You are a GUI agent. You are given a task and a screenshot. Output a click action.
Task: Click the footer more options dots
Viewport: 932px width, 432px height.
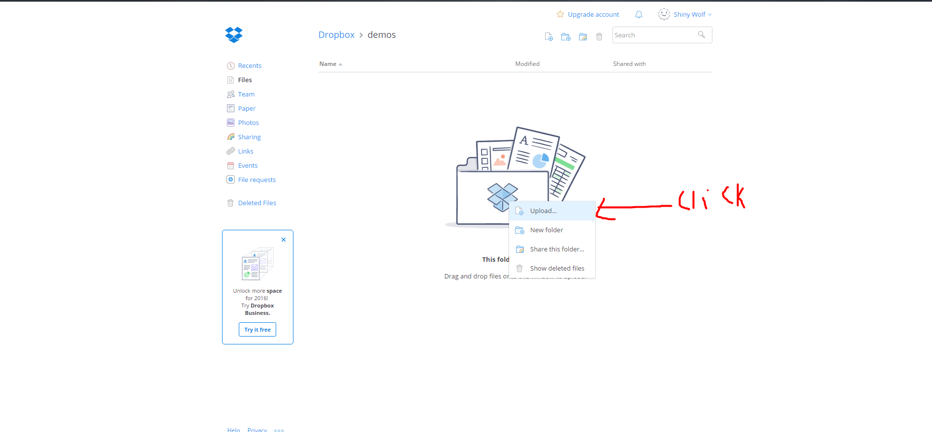click(x=279, y=430)
